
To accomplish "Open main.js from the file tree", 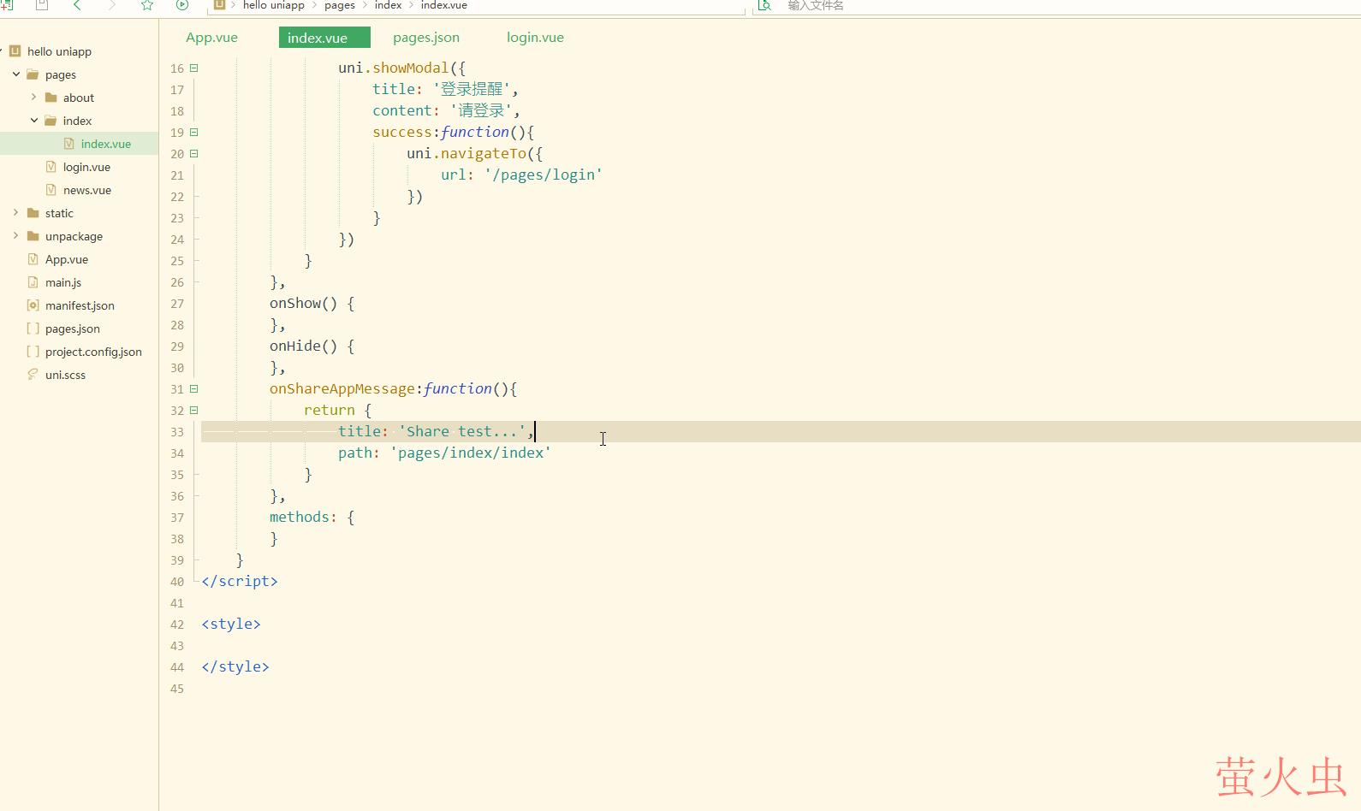I will click(x=63, y=282).
